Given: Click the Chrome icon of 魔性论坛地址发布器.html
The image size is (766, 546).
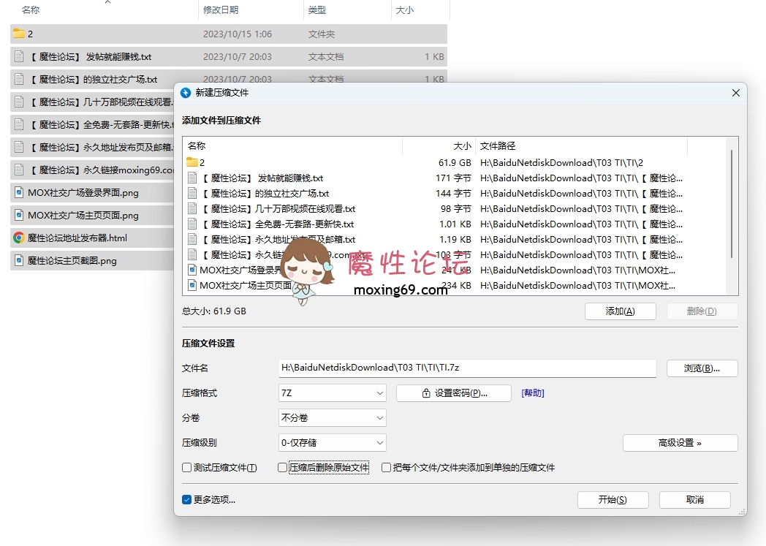Looking at the screenshot, I should (x=19, y=238).
